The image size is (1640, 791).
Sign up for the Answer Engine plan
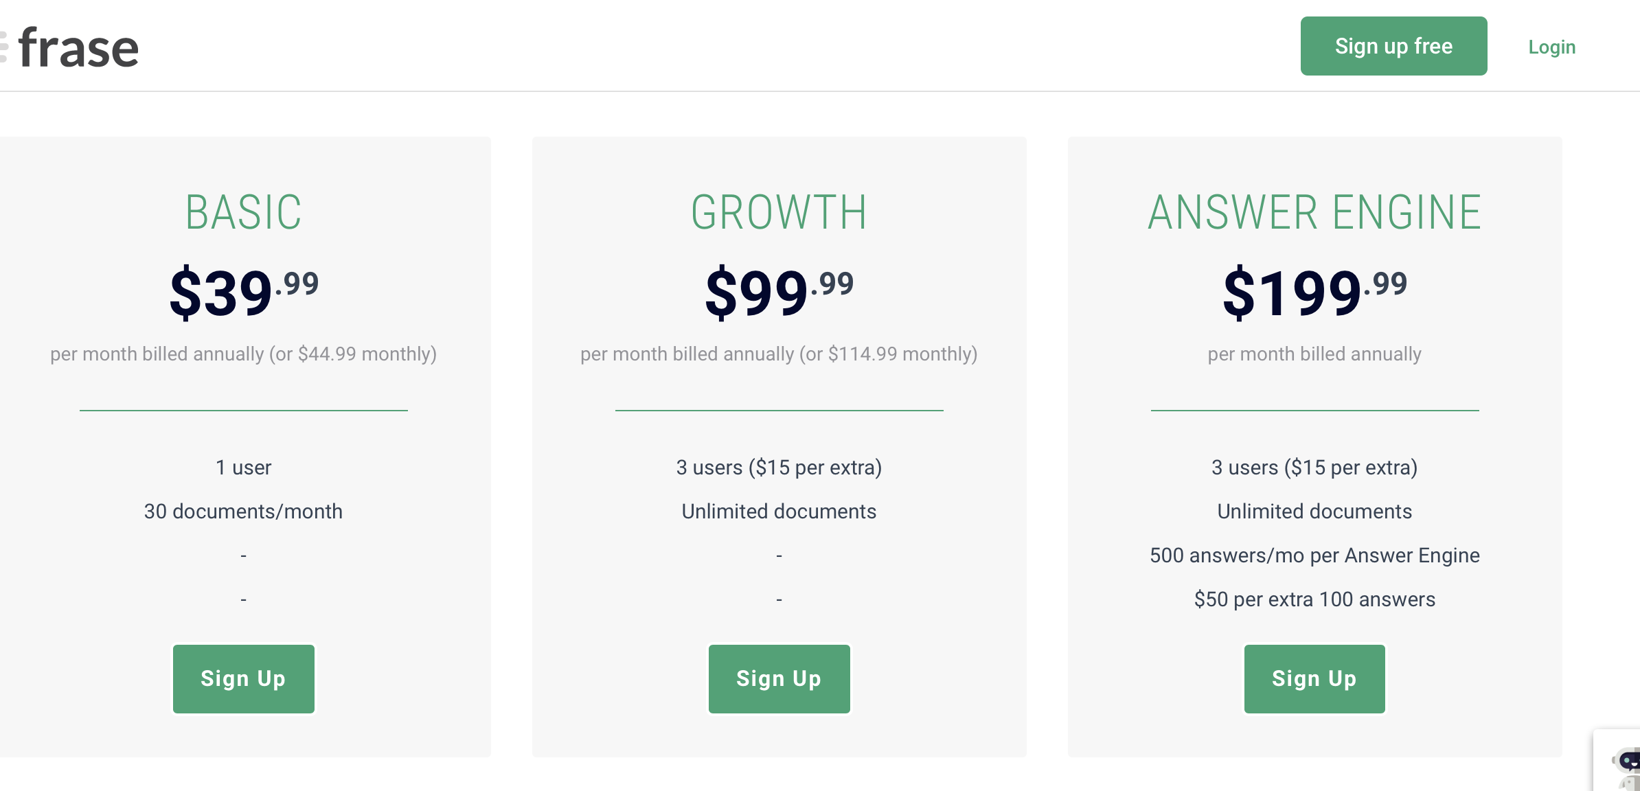(1314, 678)
